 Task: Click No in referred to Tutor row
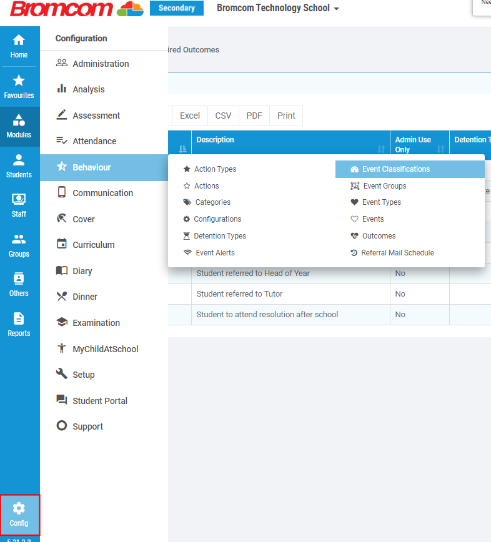tap(400, 294)
